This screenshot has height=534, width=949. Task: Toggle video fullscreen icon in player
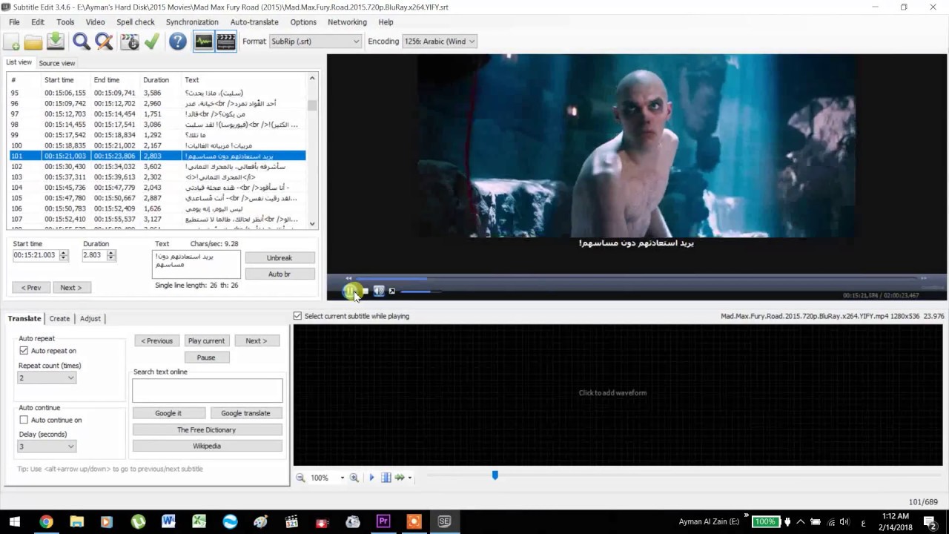[392, 291]
